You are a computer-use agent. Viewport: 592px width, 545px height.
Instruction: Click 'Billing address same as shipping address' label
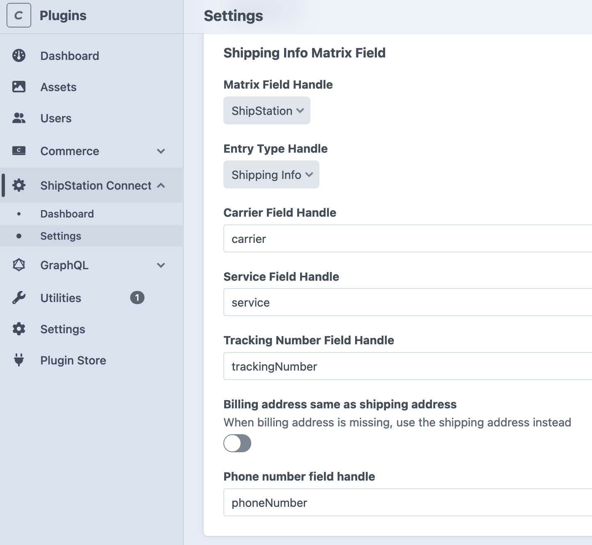pos(340,404)
